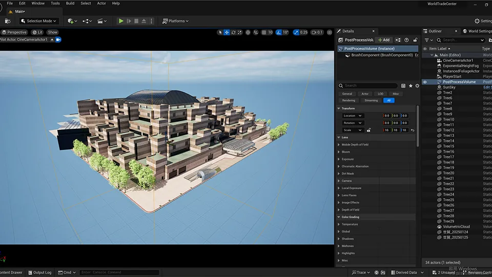Reset Scale to default arrow icon
Image resolution: width=492 pixels, height=277 pixels.
tap(413, 130)
